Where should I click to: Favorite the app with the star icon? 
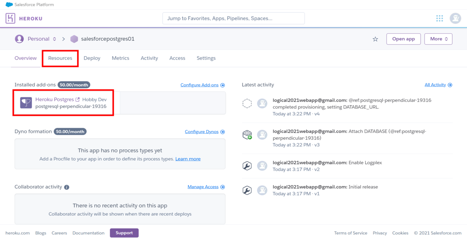click(375, 39)
